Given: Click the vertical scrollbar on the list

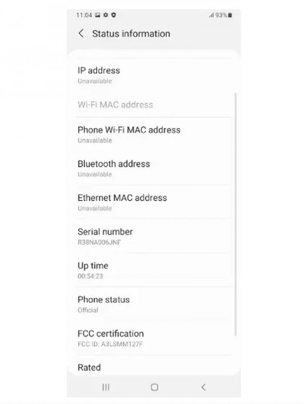Looking at the screenshot, I should (236, 213).
